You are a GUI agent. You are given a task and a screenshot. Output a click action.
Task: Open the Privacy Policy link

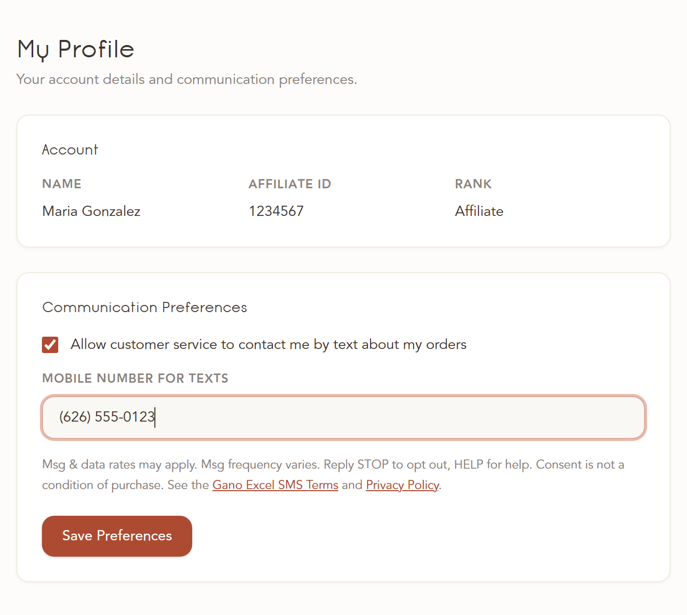[x=402, y=485]
